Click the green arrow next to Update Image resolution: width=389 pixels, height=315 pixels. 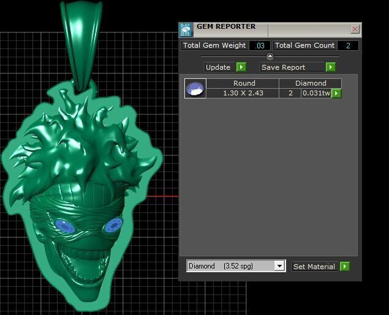241,67
